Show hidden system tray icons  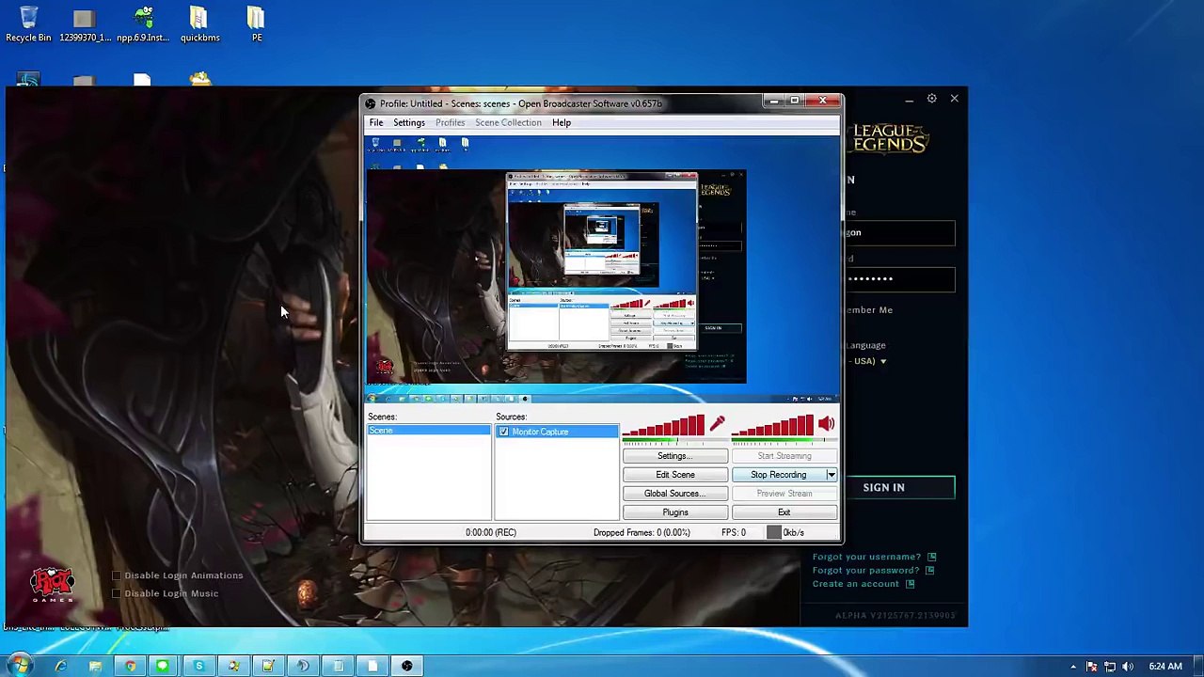[x=1073, y=667]
